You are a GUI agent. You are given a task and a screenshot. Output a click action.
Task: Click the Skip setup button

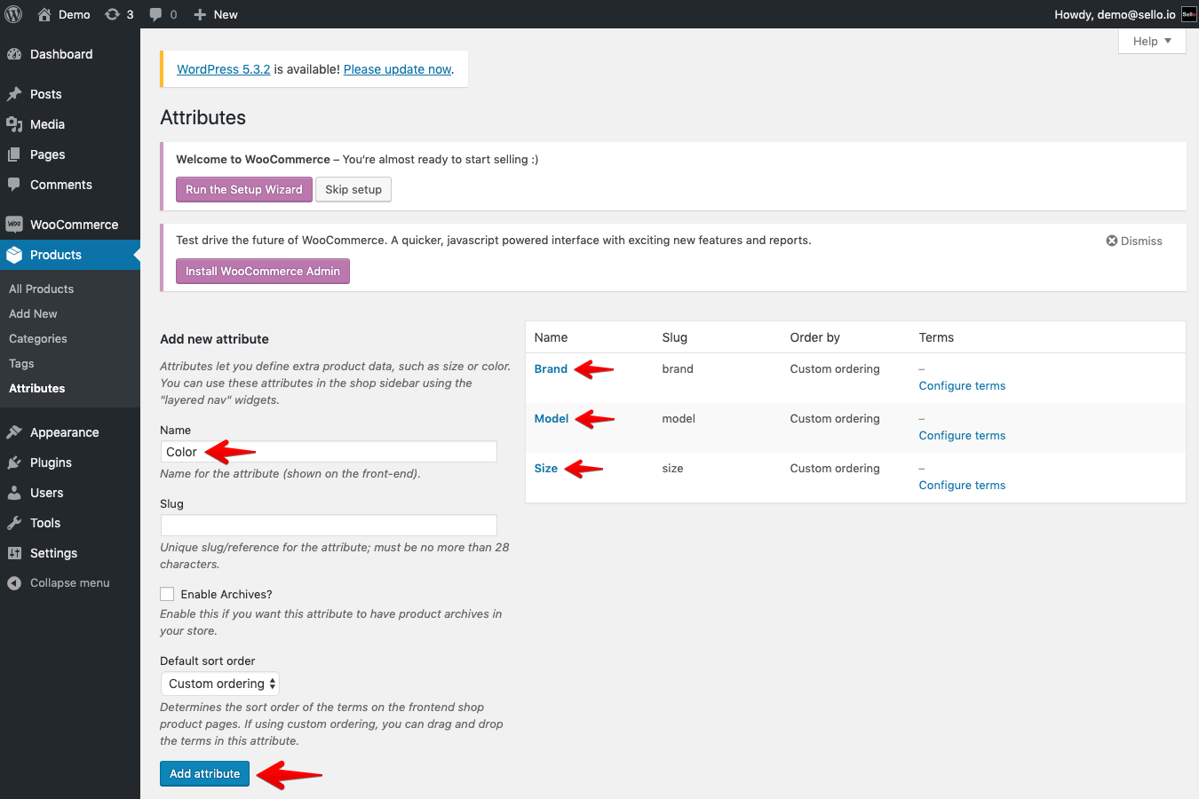click(353, 189)
